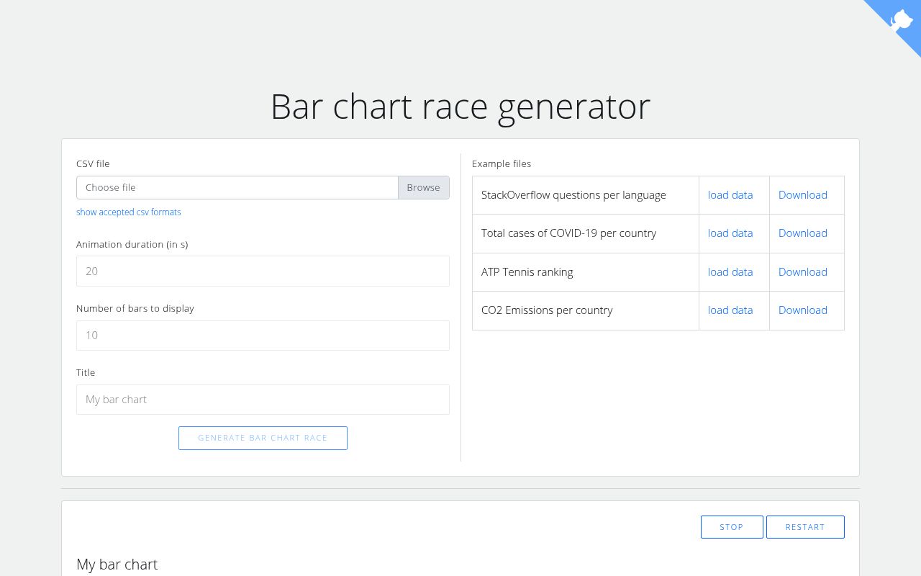
Task: Download the CO2 Emissions dataset
Action: point(802,310)
